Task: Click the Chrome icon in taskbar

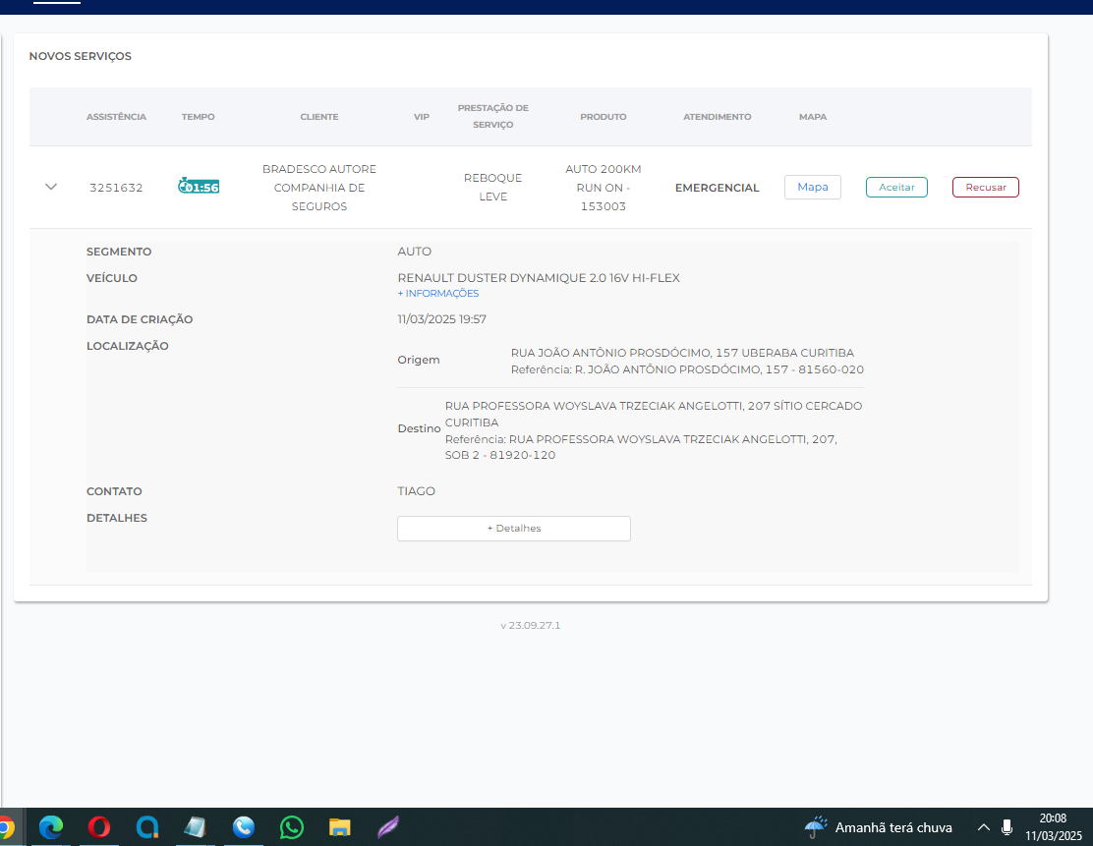Action: 5,827
